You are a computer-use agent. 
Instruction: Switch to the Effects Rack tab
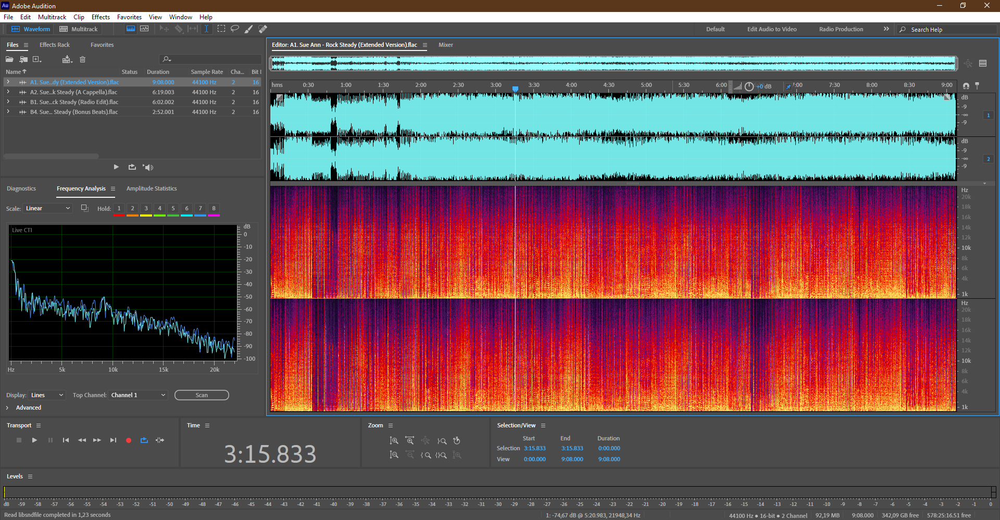[55, 45]
